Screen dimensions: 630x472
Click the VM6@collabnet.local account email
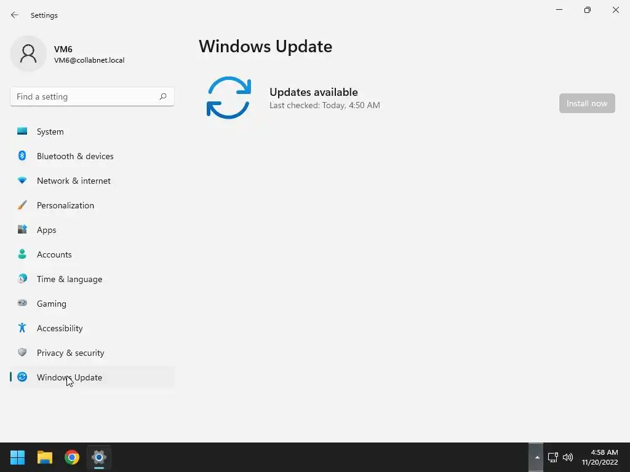(x=89, y=60)
